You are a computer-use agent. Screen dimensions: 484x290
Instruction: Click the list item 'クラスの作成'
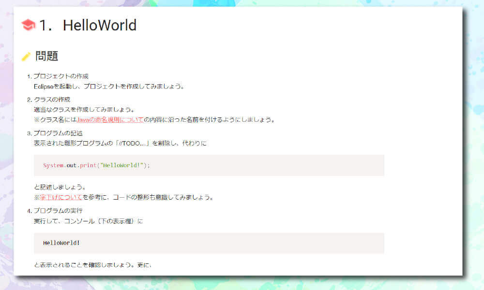52,100
